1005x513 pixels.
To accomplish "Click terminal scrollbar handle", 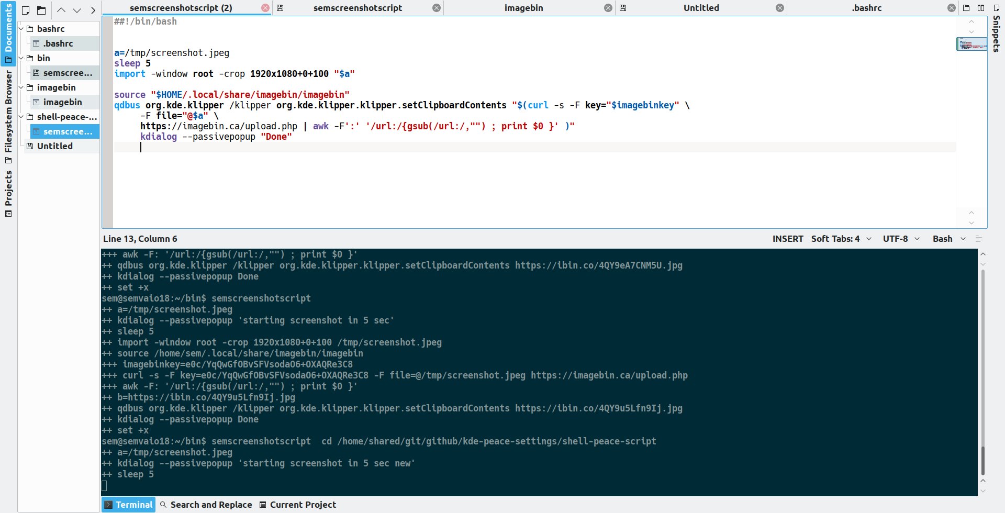I will coord(983,461).
